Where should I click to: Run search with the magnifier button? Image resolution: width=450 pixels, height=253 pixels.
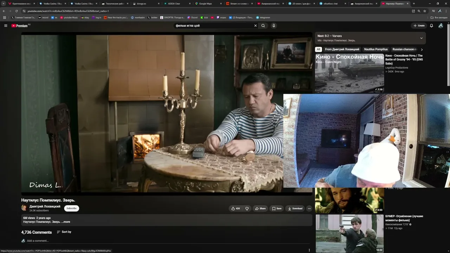click(263, 26)
